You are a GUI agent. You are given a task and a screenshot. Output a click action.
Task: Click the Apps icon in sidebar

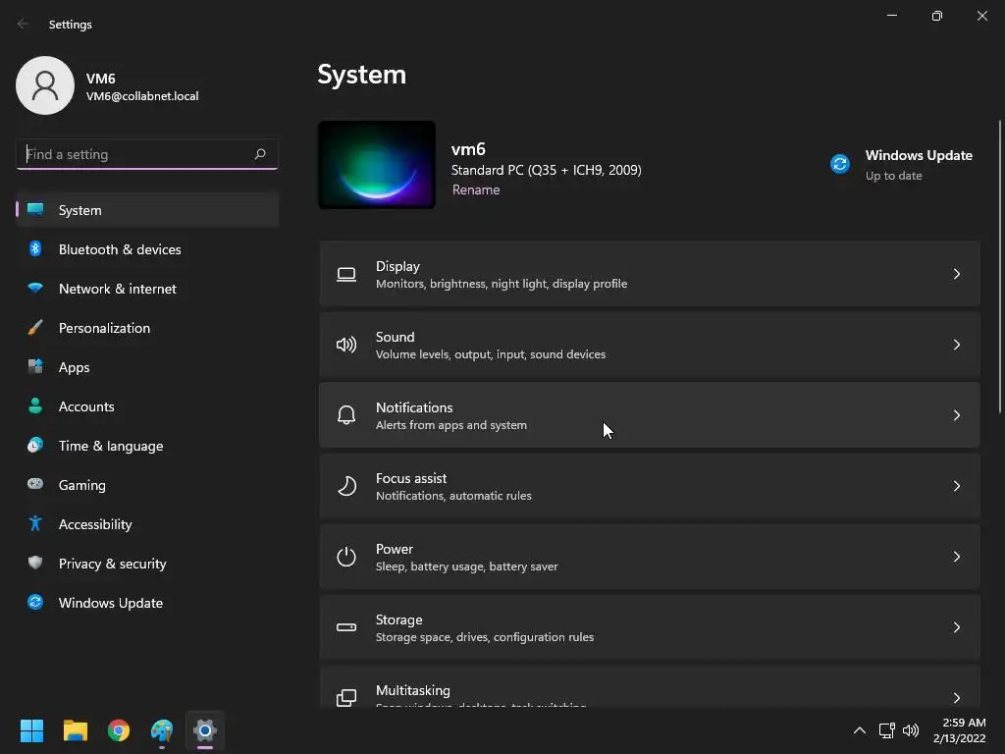point(35,367)
